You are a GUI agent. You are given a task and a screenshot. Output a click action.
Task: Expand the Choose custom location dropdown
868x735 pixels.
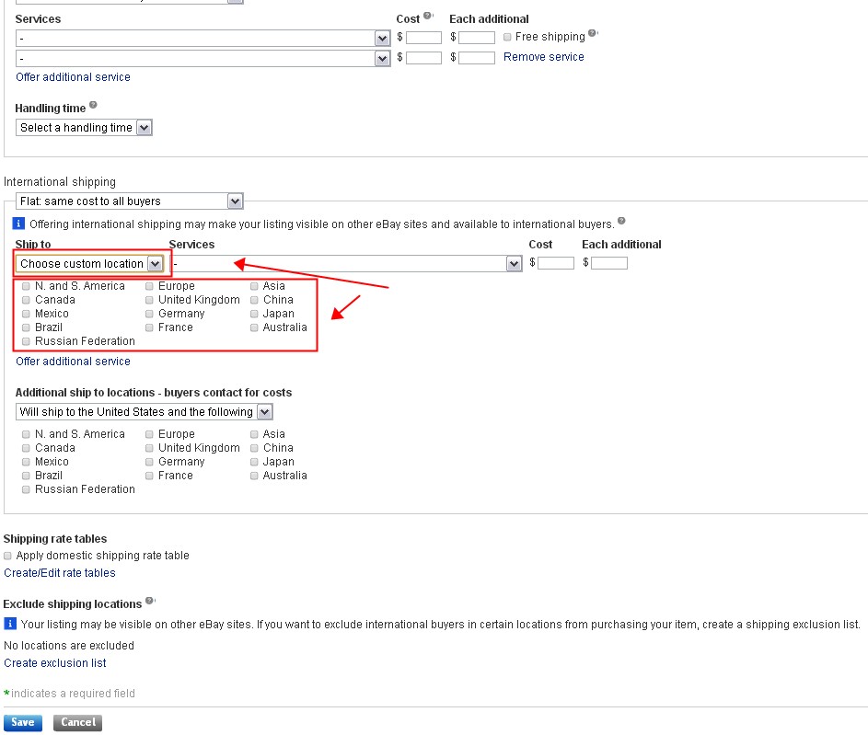[90, 264]
